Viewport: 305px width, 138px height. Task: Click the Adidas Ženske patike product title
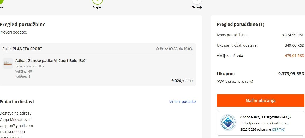click(x=50, y=61)
